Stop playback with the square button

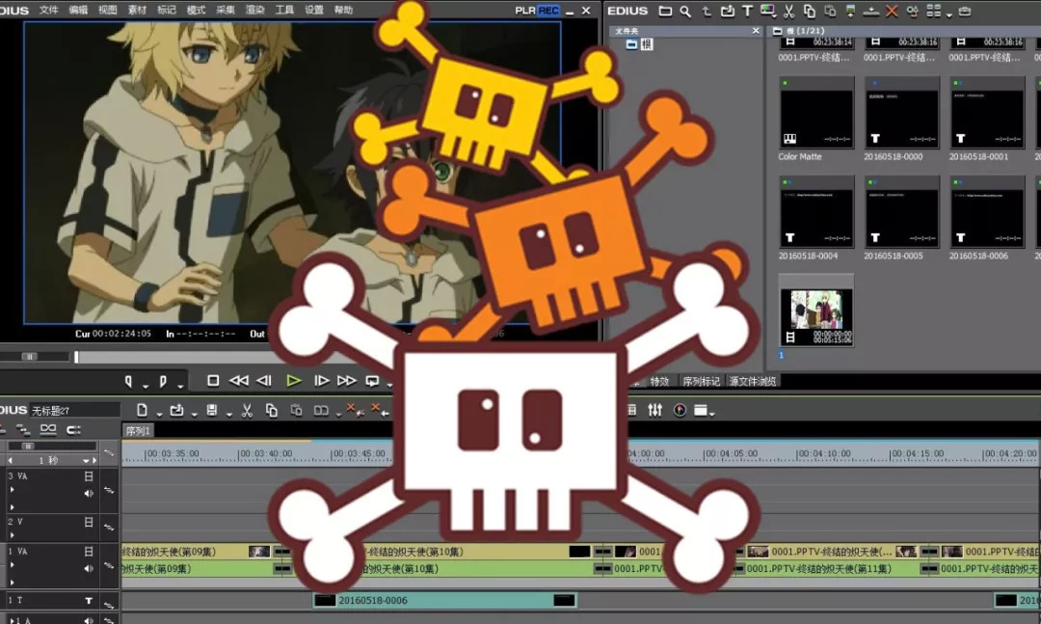click(x=213, y=381)
